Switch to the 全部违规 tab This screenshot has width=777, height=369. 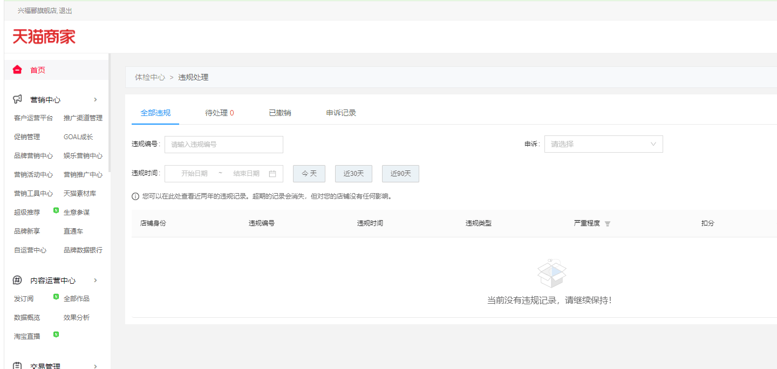pos(155,113)
